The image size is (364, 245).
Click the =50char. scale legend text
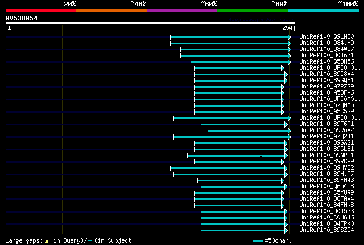pyautogui.click(x=278, y=241)
